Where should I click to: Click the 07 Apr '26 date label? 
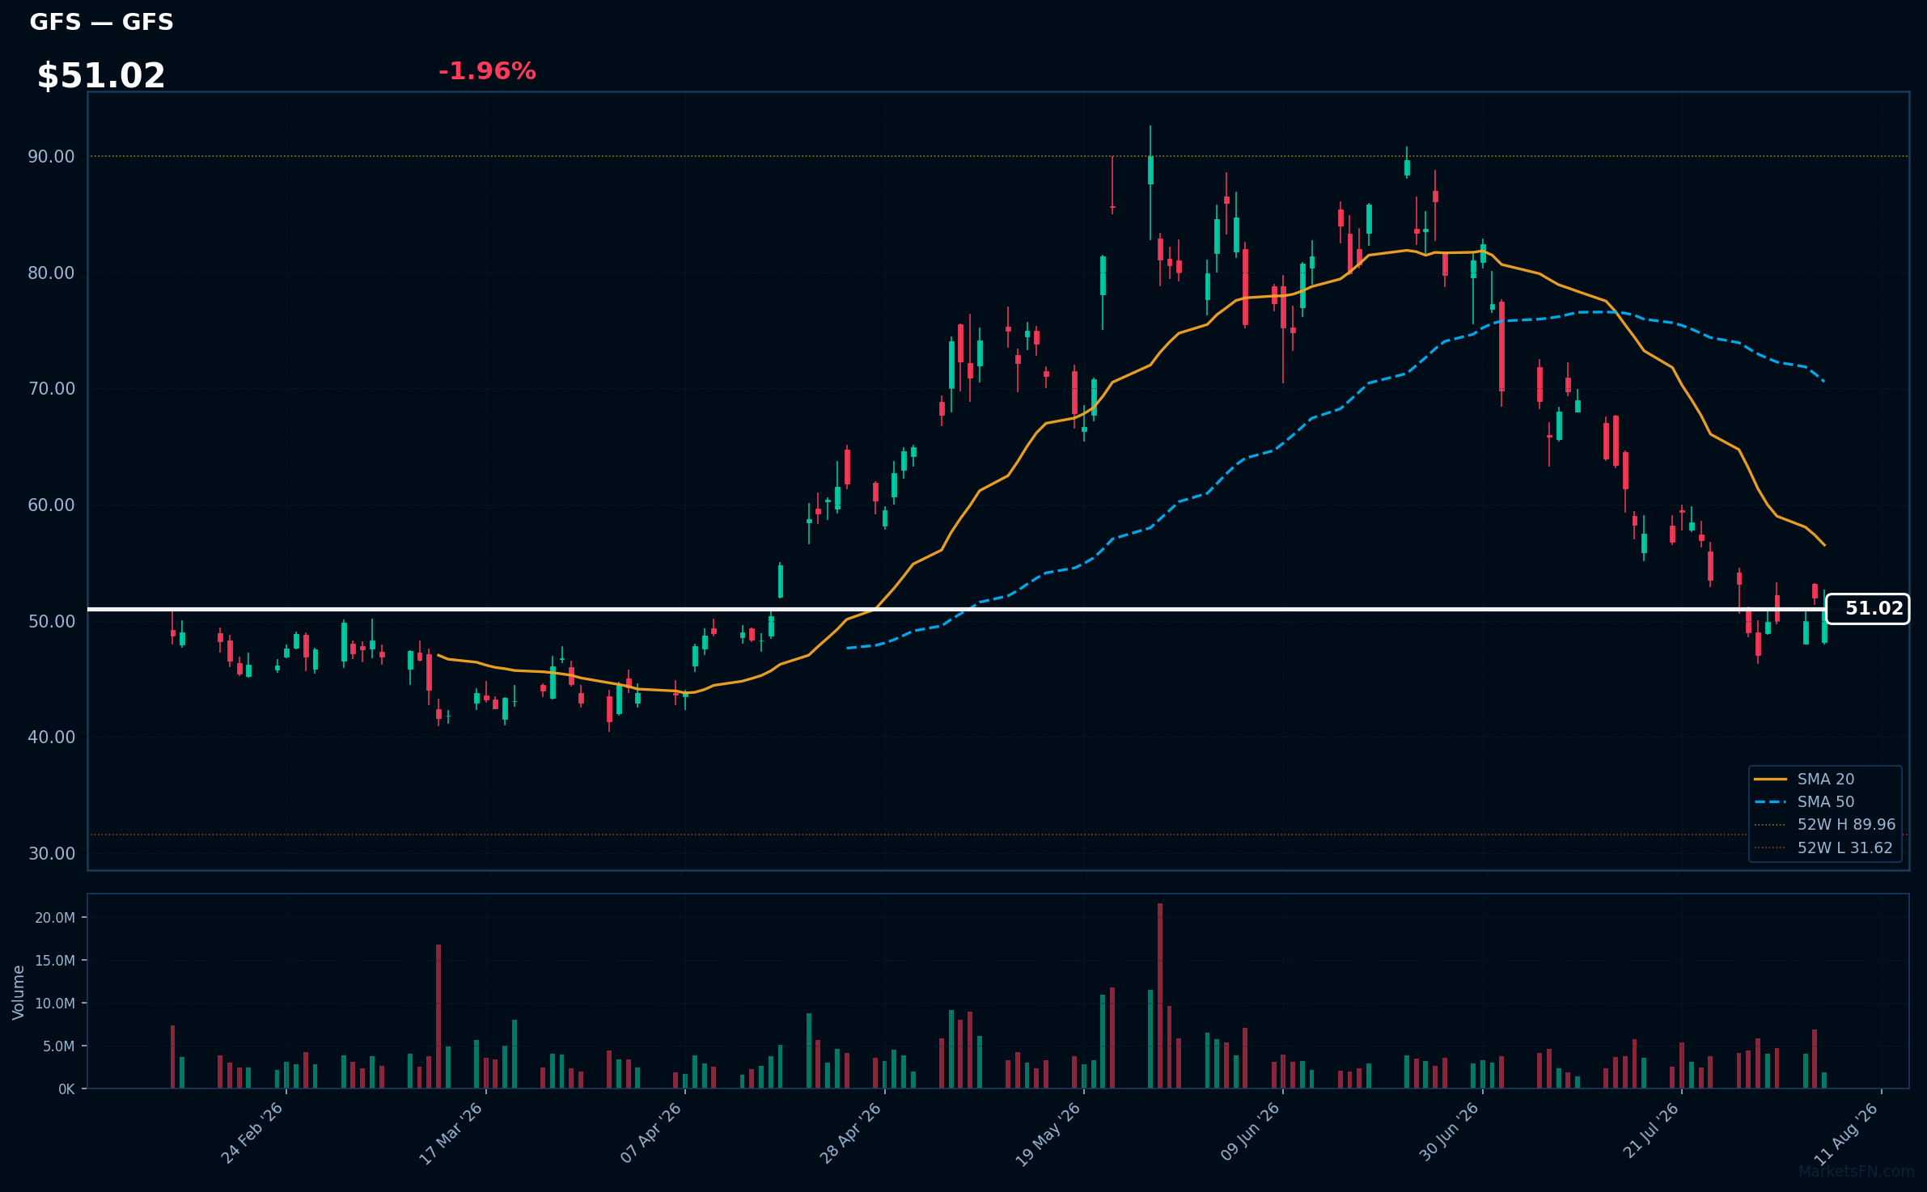click(x=651, y=1133)
